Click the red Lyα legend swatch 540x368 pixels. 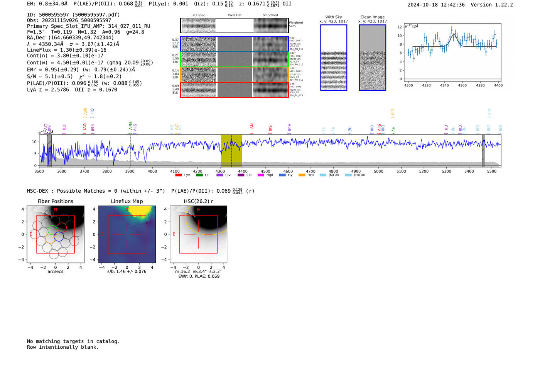tap(178, 175)
